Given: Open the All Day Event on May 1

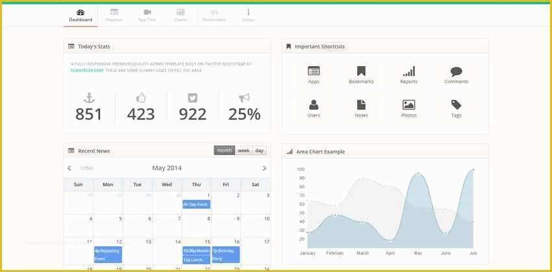Looking at the screenshot, I should click(x=196, y=204).
